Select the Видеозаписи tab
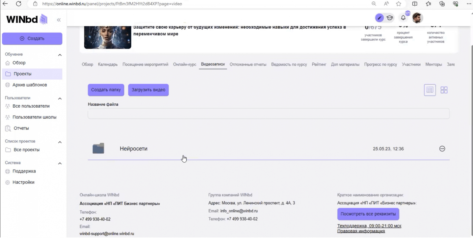The width and height of the screenshot is (473, 238). tap(213, 64)
